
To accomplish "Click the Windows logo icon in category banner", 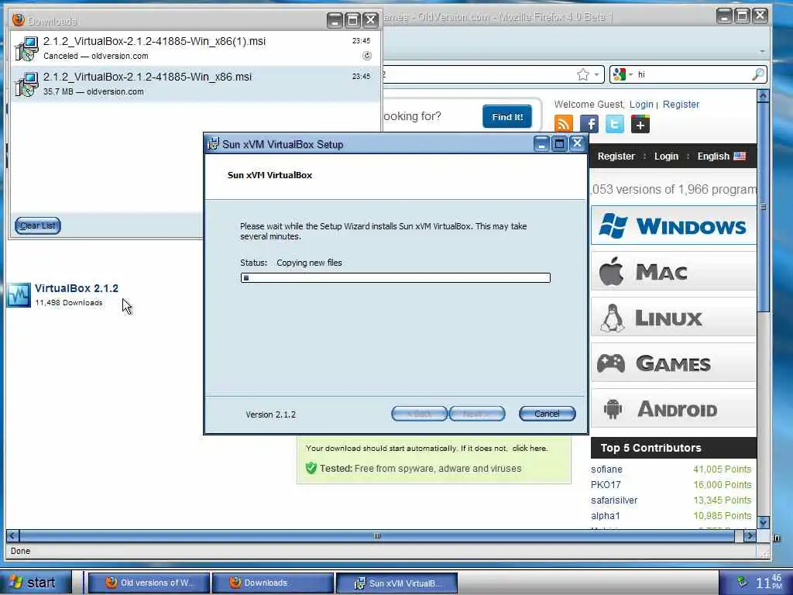I will (613, 225).
